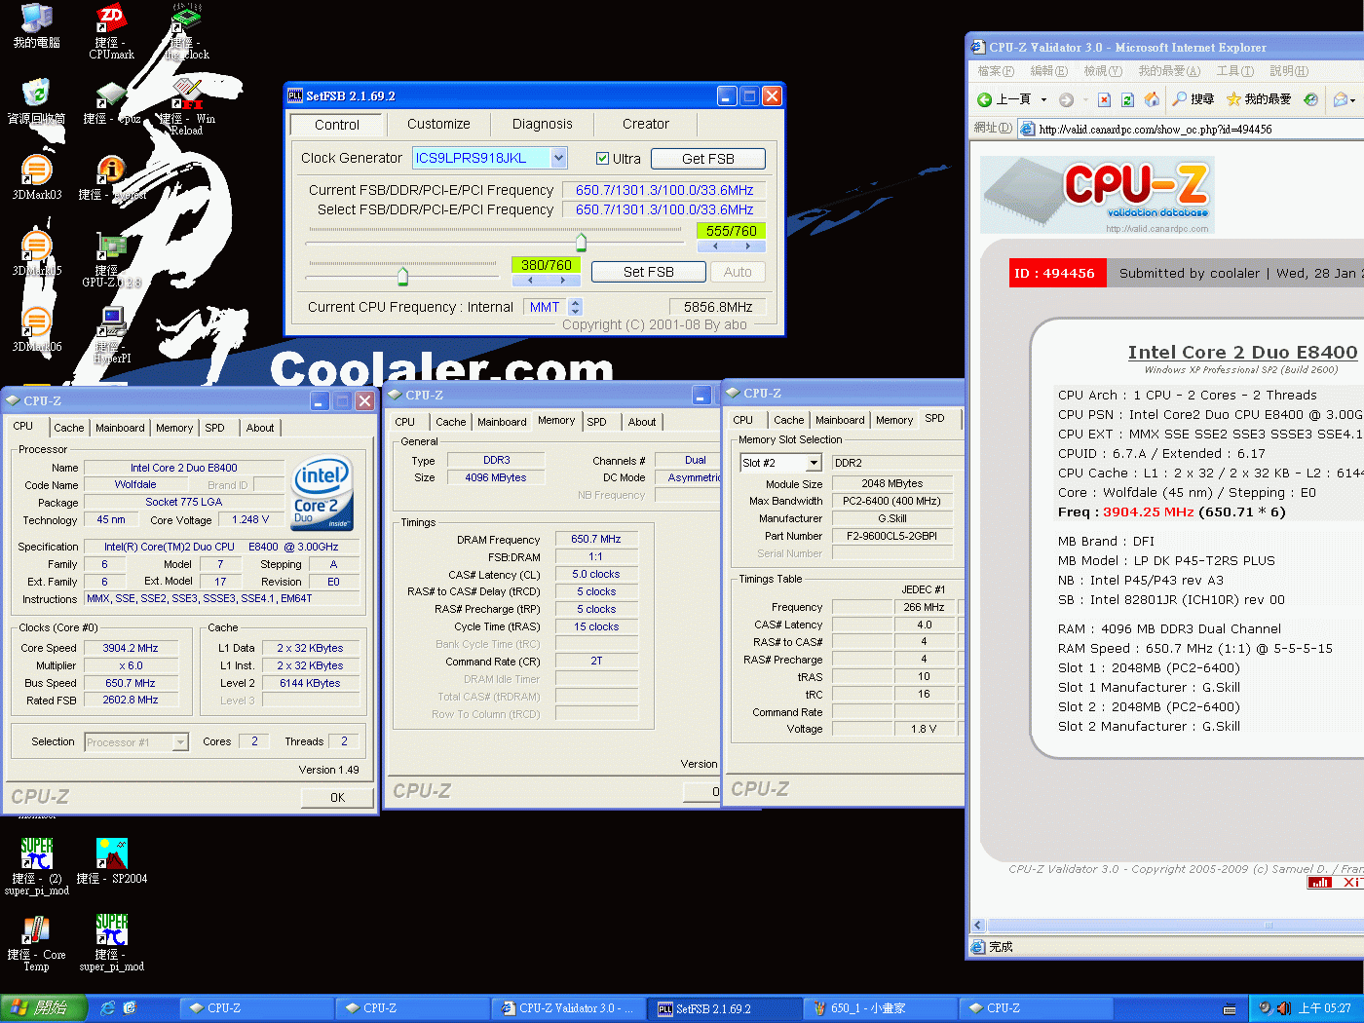
Task: Click the CPU-Z validation database banner
Action: 1097,196
